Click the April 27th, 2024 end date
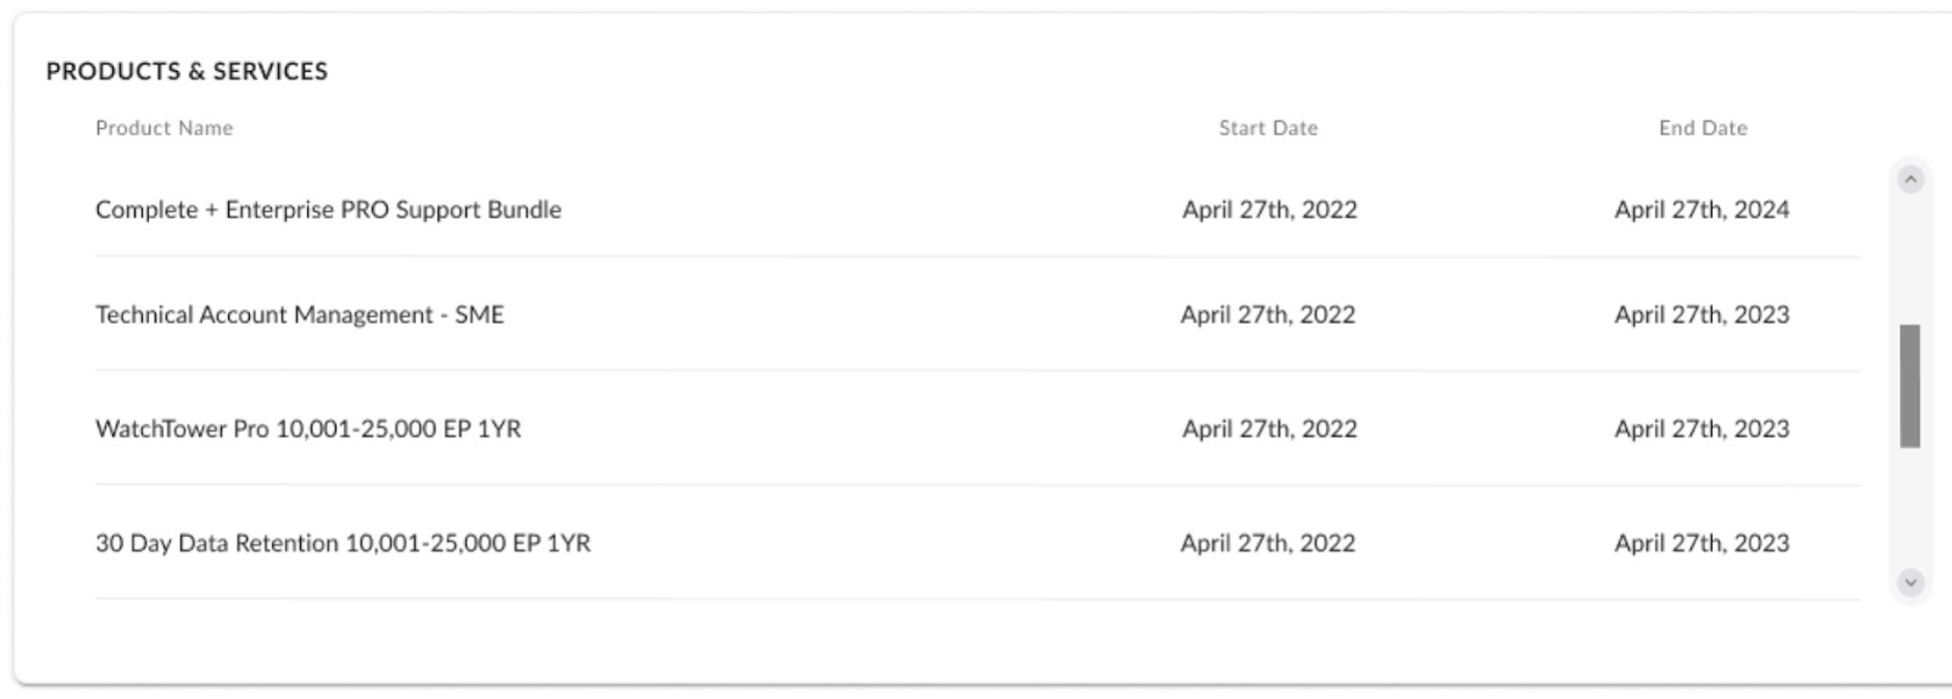Image resolution: width=1952 pixels, height=699 pixels. tap(1702, 210)
